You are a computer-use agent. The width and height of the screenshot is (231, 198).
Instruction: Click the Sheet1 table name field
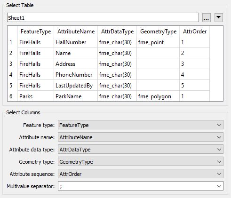pyautogui.click(x=103, y=17)
